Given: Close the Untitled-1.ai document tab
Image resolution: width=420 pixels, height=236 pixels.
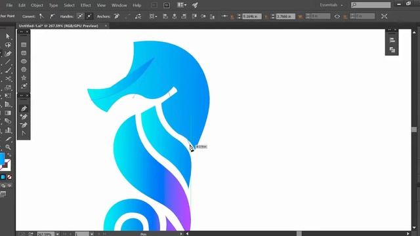Looking at the screenshot, I should 106,26.
